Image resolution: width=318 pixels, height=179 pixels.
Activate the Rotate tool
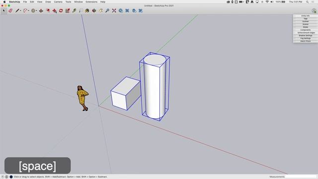[61, 10]
